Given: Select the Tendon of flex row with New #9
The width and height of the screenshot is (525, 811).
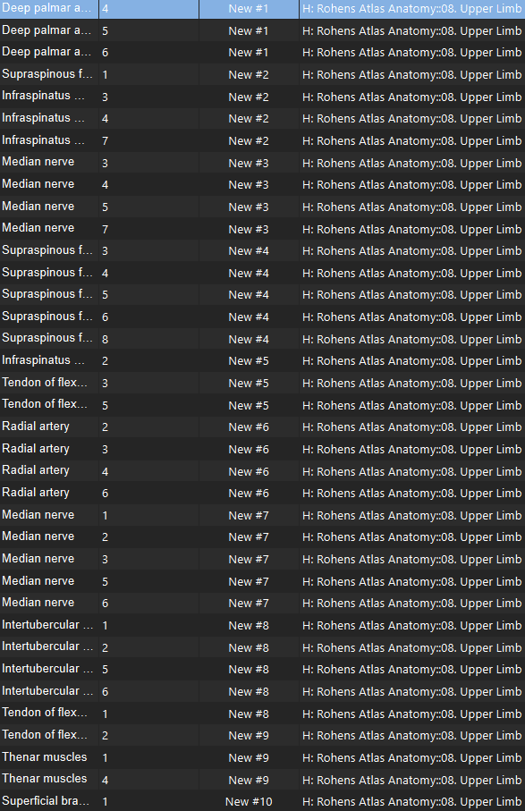Looking at the screenshot, I should [x=262, y=735].
